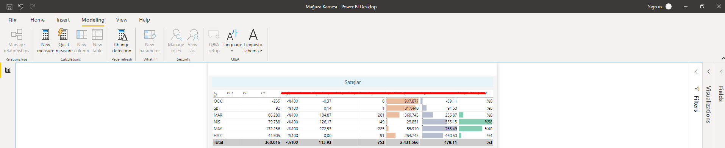725x148 pixels.
Task: Add a New table
Action: (x=97, y=41)
